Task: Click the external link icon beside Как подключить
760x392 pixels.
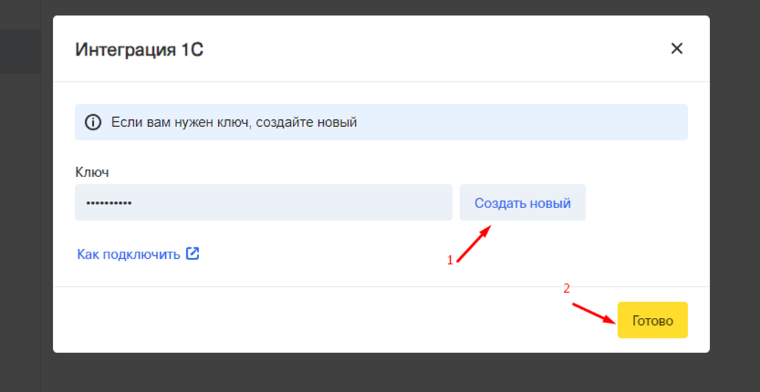Action: point(193,254)
